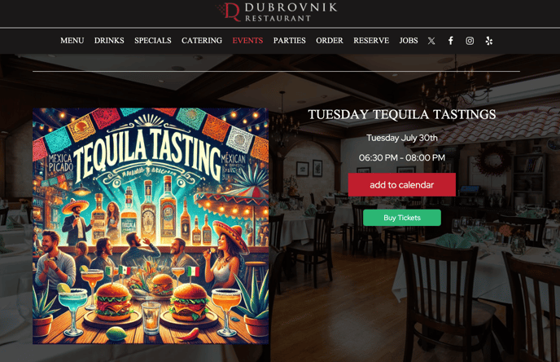Click the green Buy Tickets button
Image resolution: width=560 pixels, height=362 pixels.
(x=402, y=218)
